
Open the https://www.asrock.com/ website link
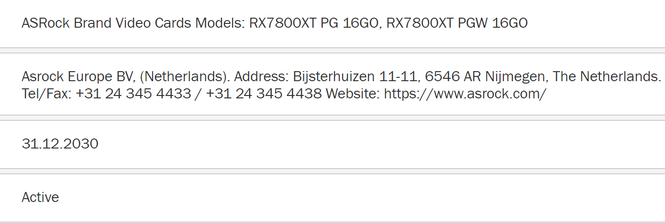pos(465,94)
